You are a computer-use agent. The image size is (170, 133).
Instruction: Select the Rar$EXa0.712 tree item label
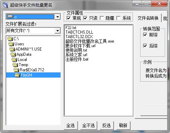(32, 70)
